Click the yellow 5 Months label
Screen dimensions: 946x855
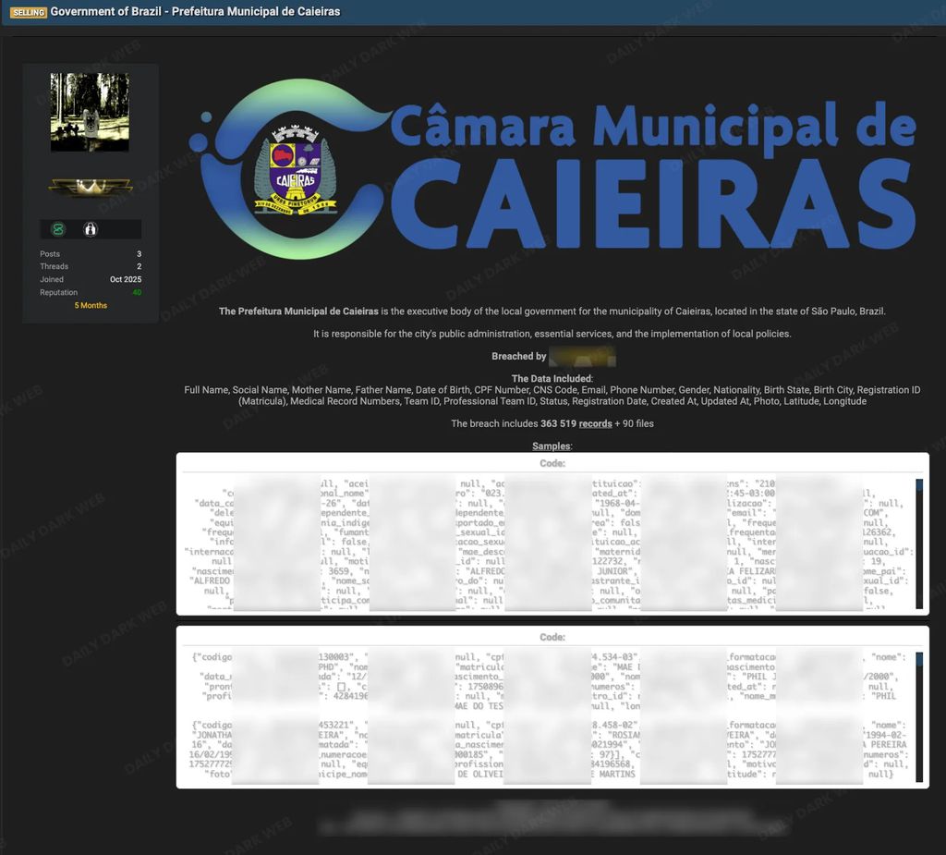click(x=91, y=305)
